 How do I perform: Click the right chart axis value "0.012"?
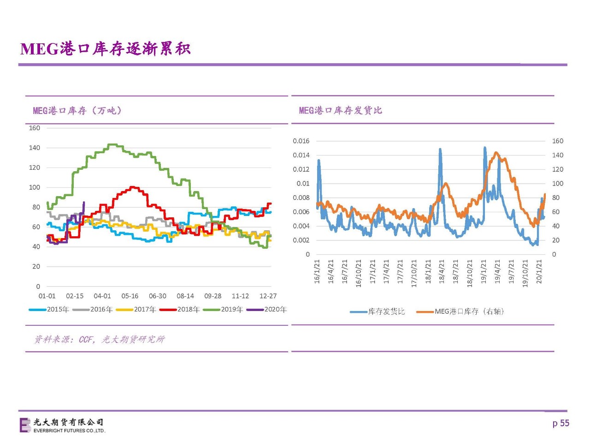[301, 169]
